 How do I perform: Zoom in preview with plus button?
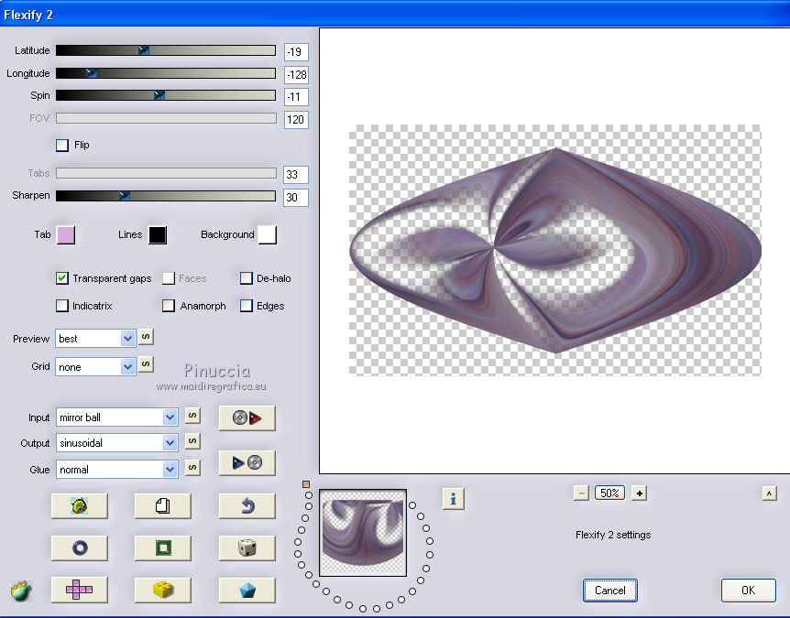point(639,493)
